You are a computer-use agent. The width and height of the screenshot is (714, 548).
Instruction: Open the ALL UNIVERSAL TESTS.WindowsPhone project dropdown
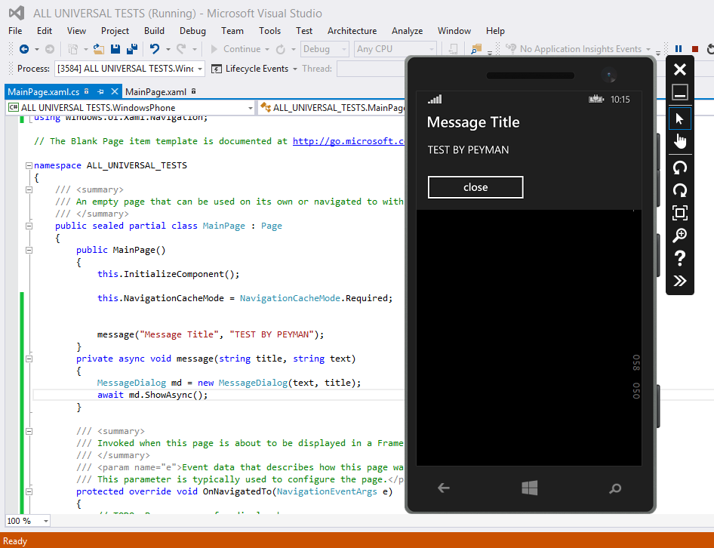pos(131,108)
